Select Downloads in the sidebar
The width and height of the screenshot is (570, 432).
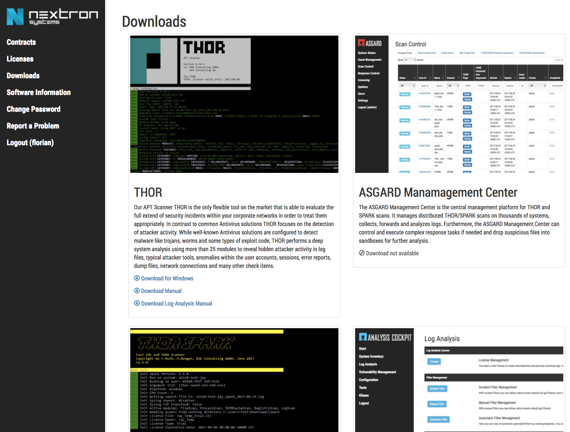click(23, 76)
